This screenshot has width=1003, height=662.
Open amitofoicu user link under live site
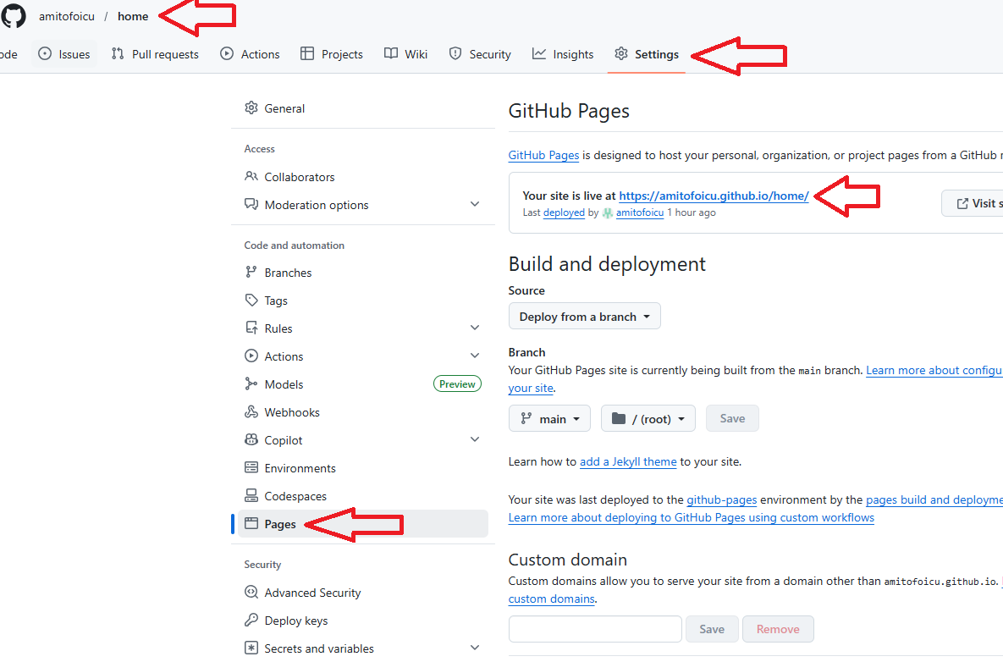pos(640,212)
